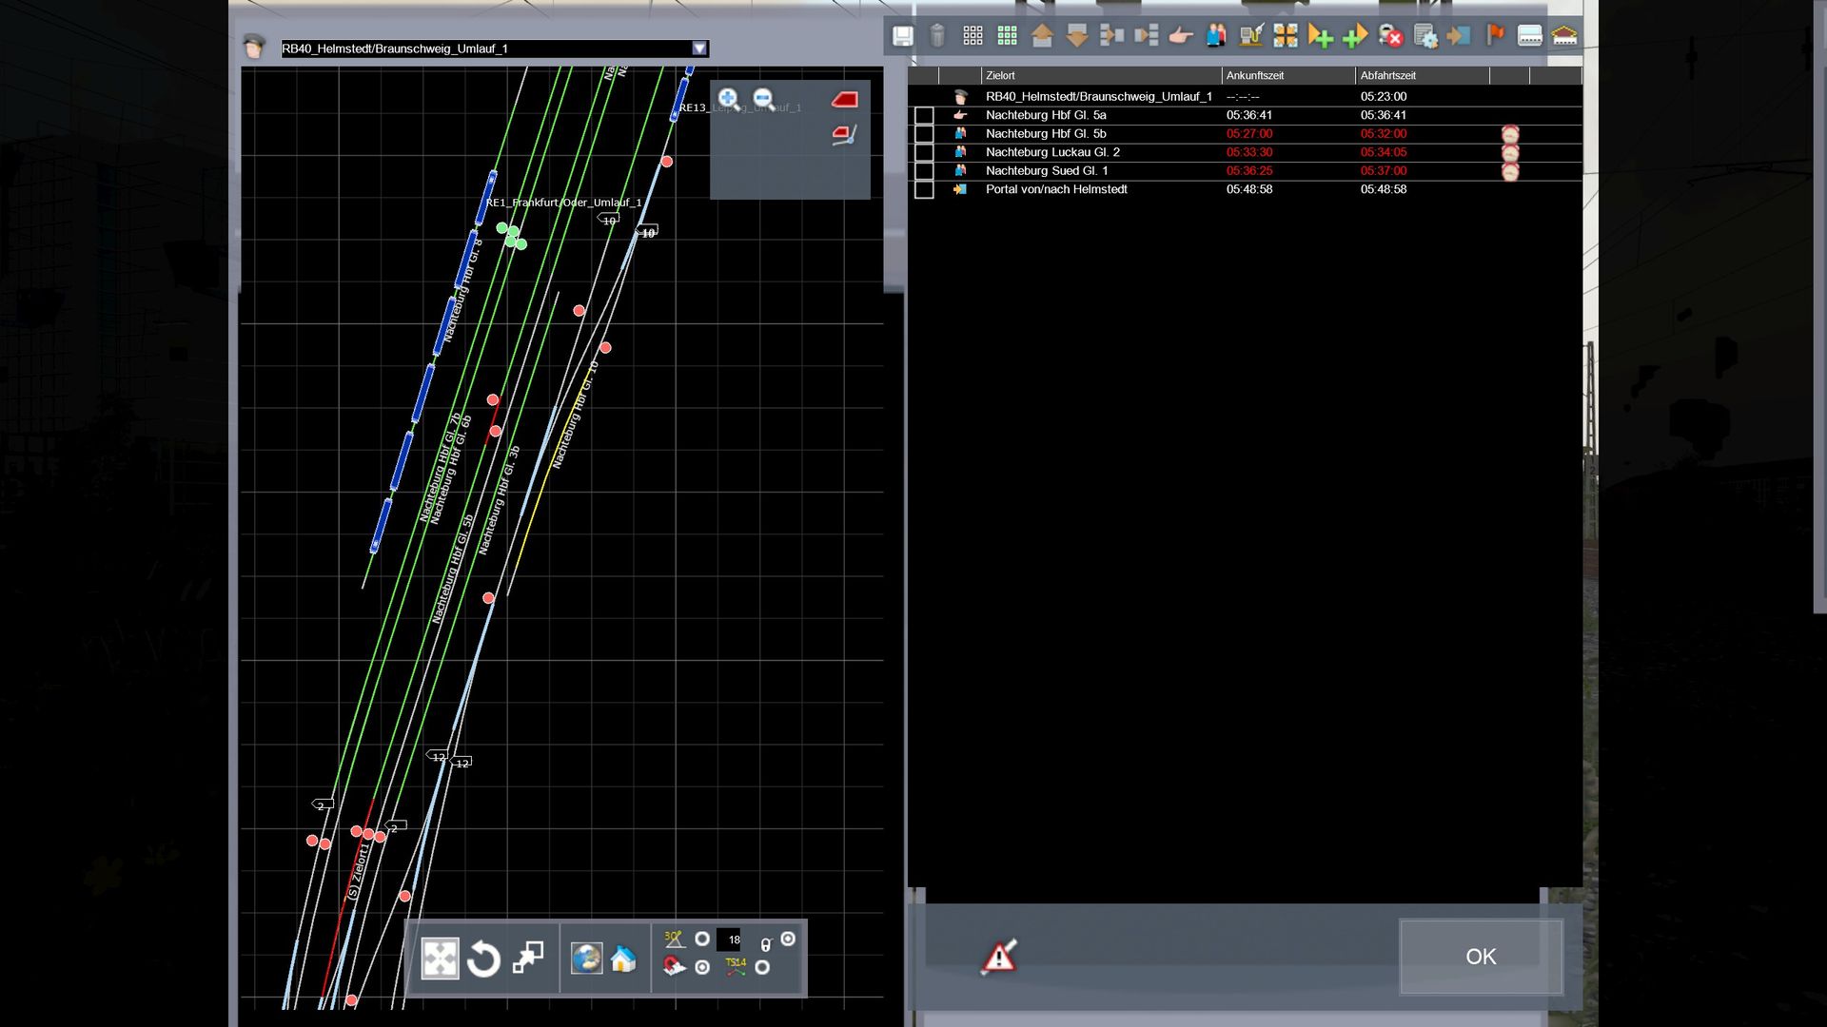Screen dimensions: 1827x1027
Task: Check the Nachteburg Luckau Gl. 2 checkbox
Action: (x=924, y=153)
